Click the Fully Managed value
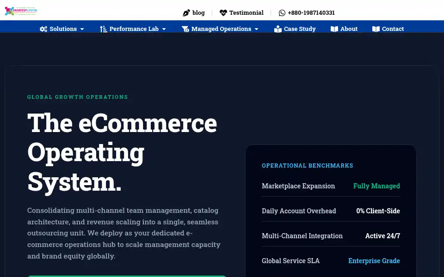 (376, 186)
